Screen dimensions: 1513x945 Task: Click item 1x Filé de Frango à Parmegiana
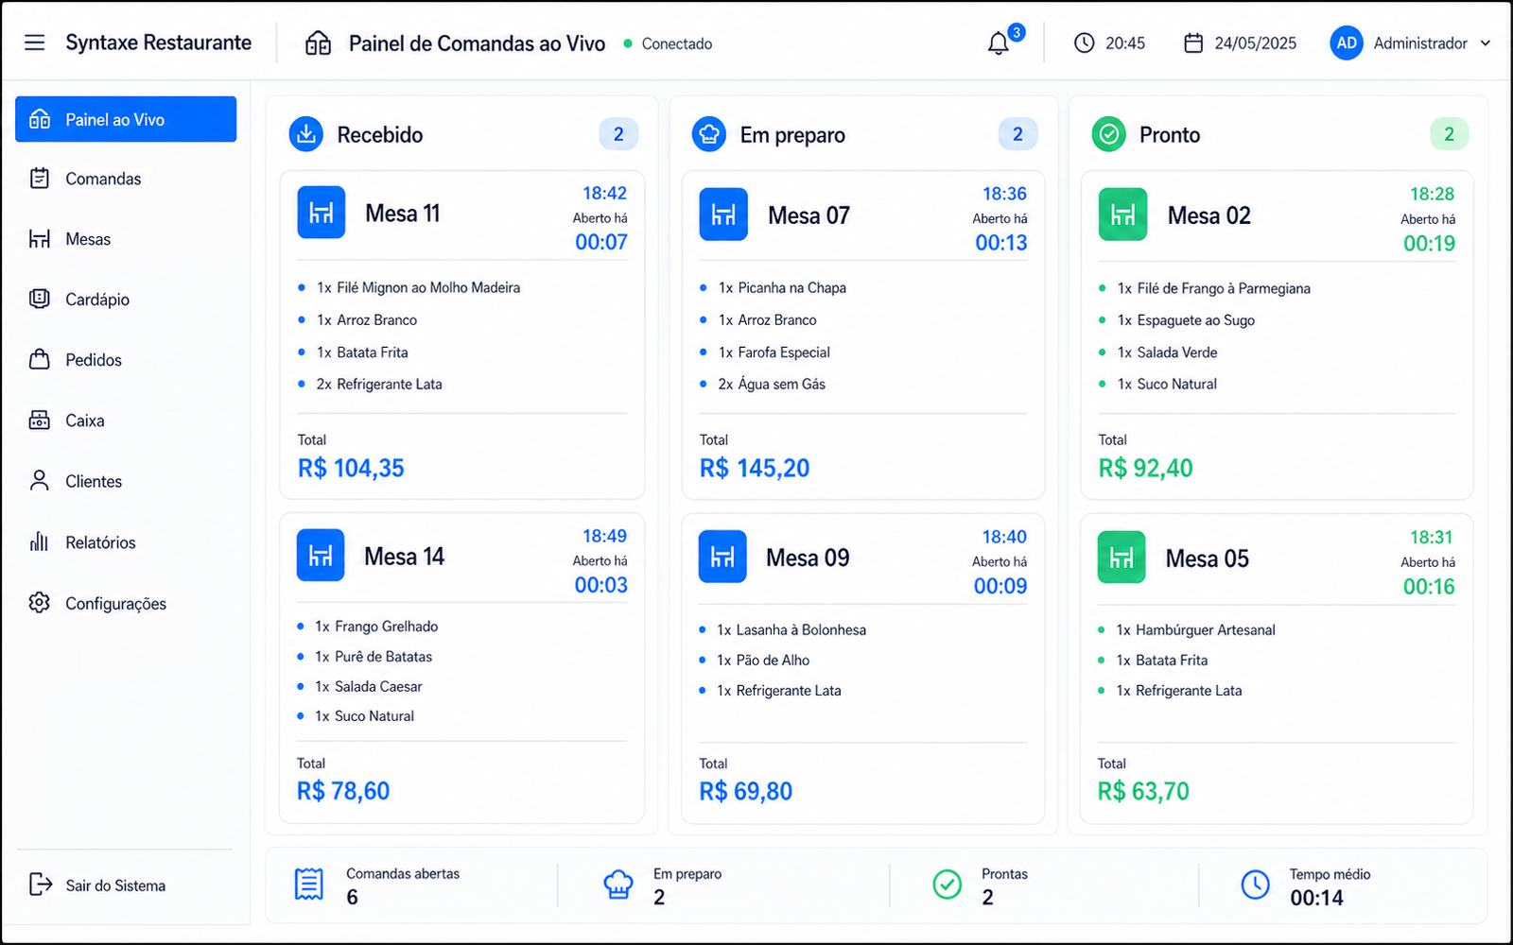click(1214, 288)
